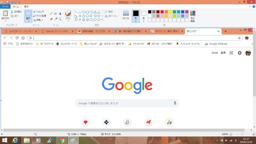This screenshot has height=144, width=256.
Task: Click the 投稿の編集 browser tab
Action: click(x=94, y=31)
